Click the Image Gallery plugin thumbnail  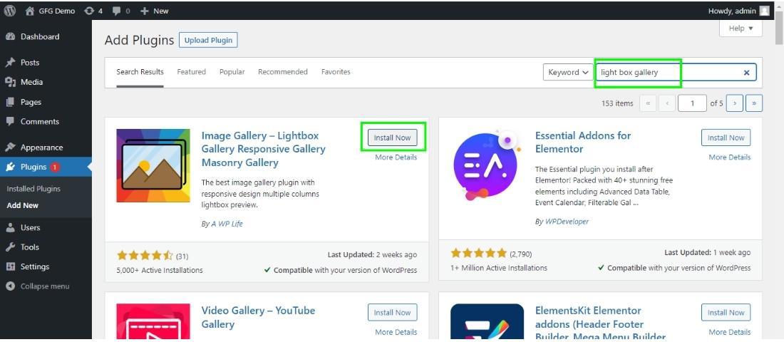tap(153, 165)
